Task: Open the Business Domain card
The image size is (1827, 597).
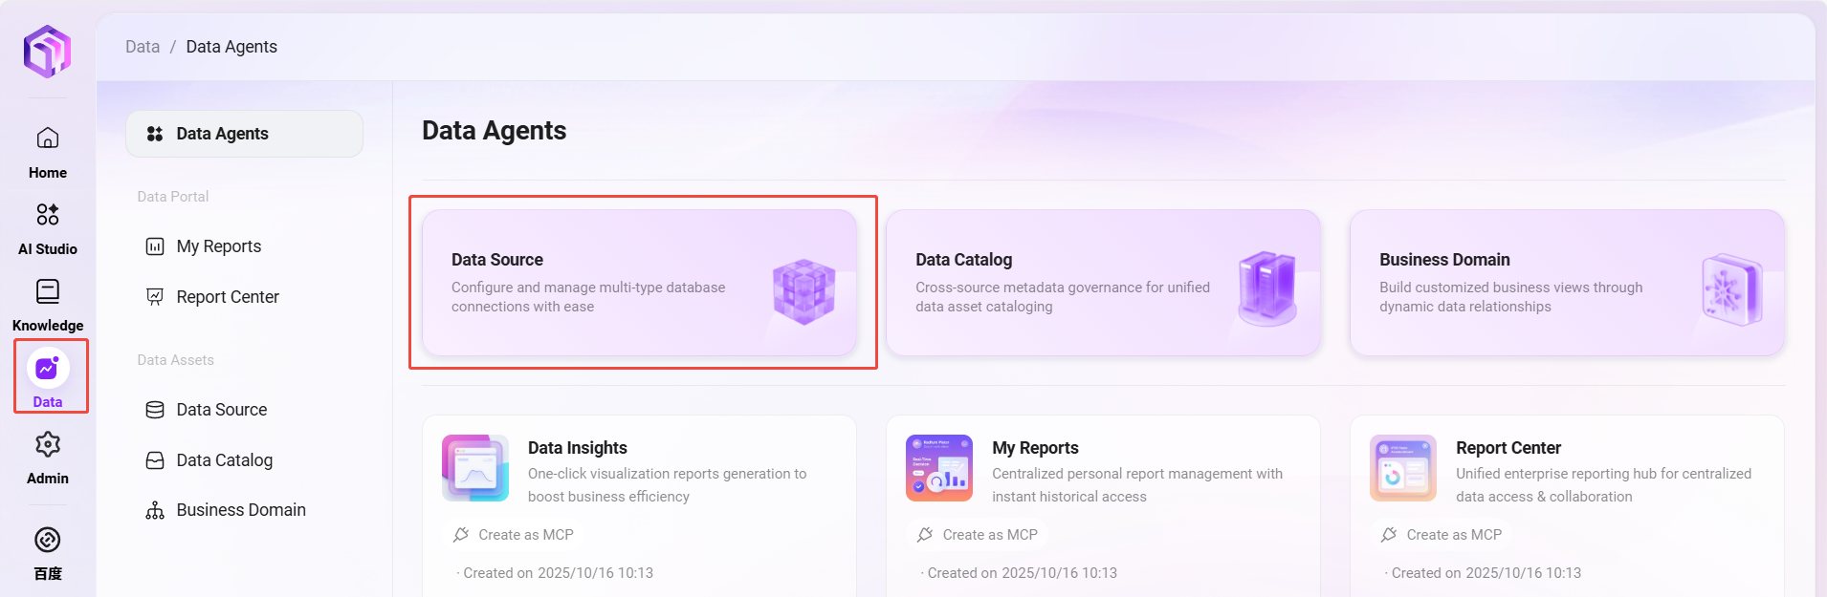Action: pos(1567,283)
